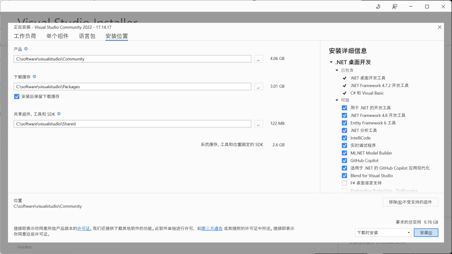This screenshot has width=452, height=254.
Task: Open the 下载时安装 dropdown
Action: click(x=383, y=232)
